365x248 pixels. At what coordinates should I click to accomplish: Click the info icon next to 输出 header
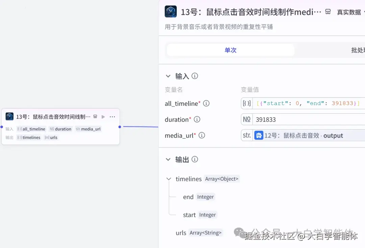click(195, 159)
